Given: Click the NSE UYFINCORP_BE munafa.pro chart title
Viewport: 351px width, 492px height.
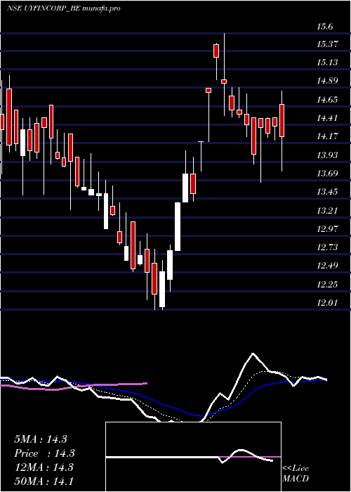Looking at the screenshot, I should [64, 8].
